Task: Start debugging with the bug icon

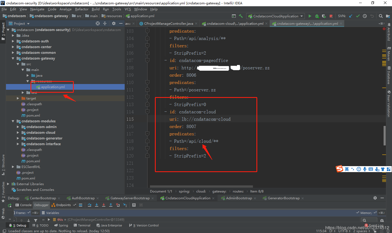Action: click(x=317, y=16)
